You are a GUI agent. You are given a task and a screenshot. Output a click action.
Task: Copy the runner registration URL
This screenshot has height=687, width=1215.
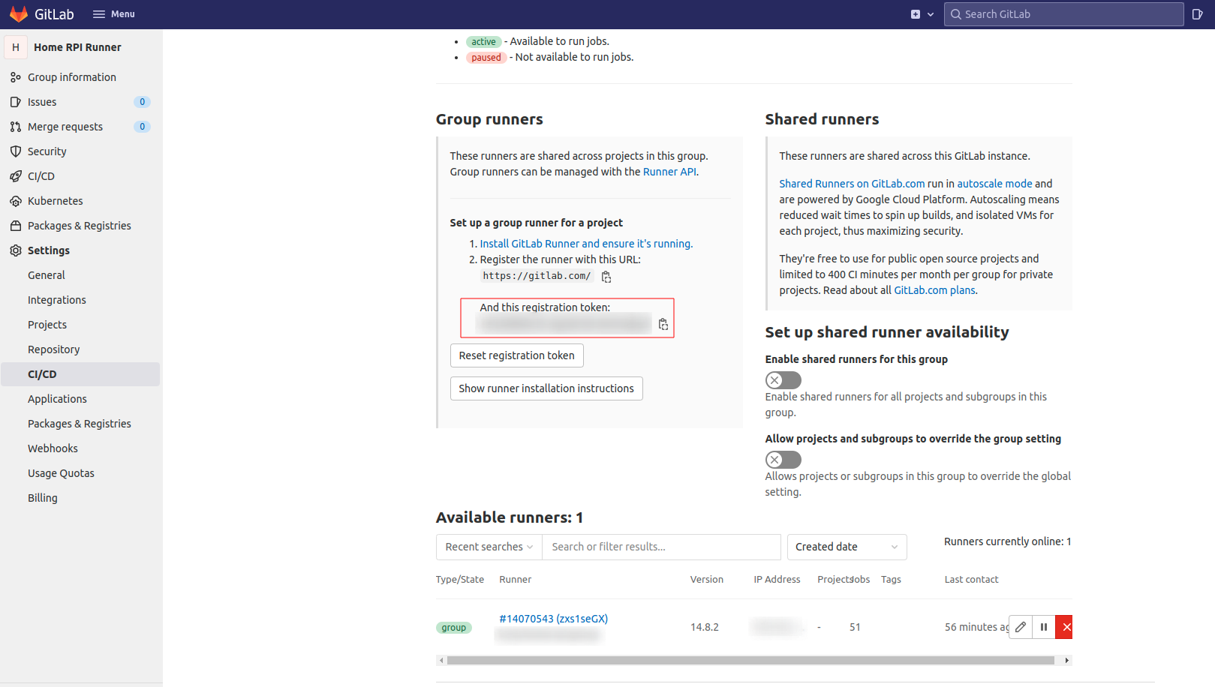tap(606, 277)
